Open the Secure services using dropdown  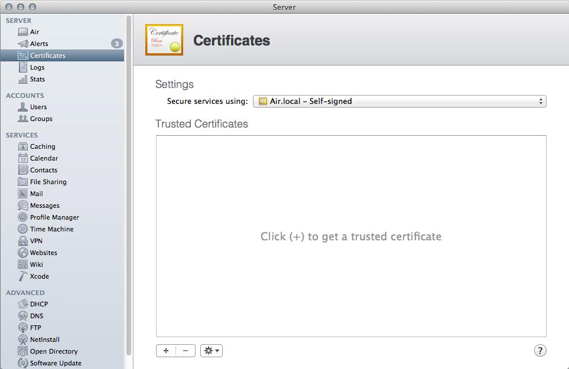point(399,102)
